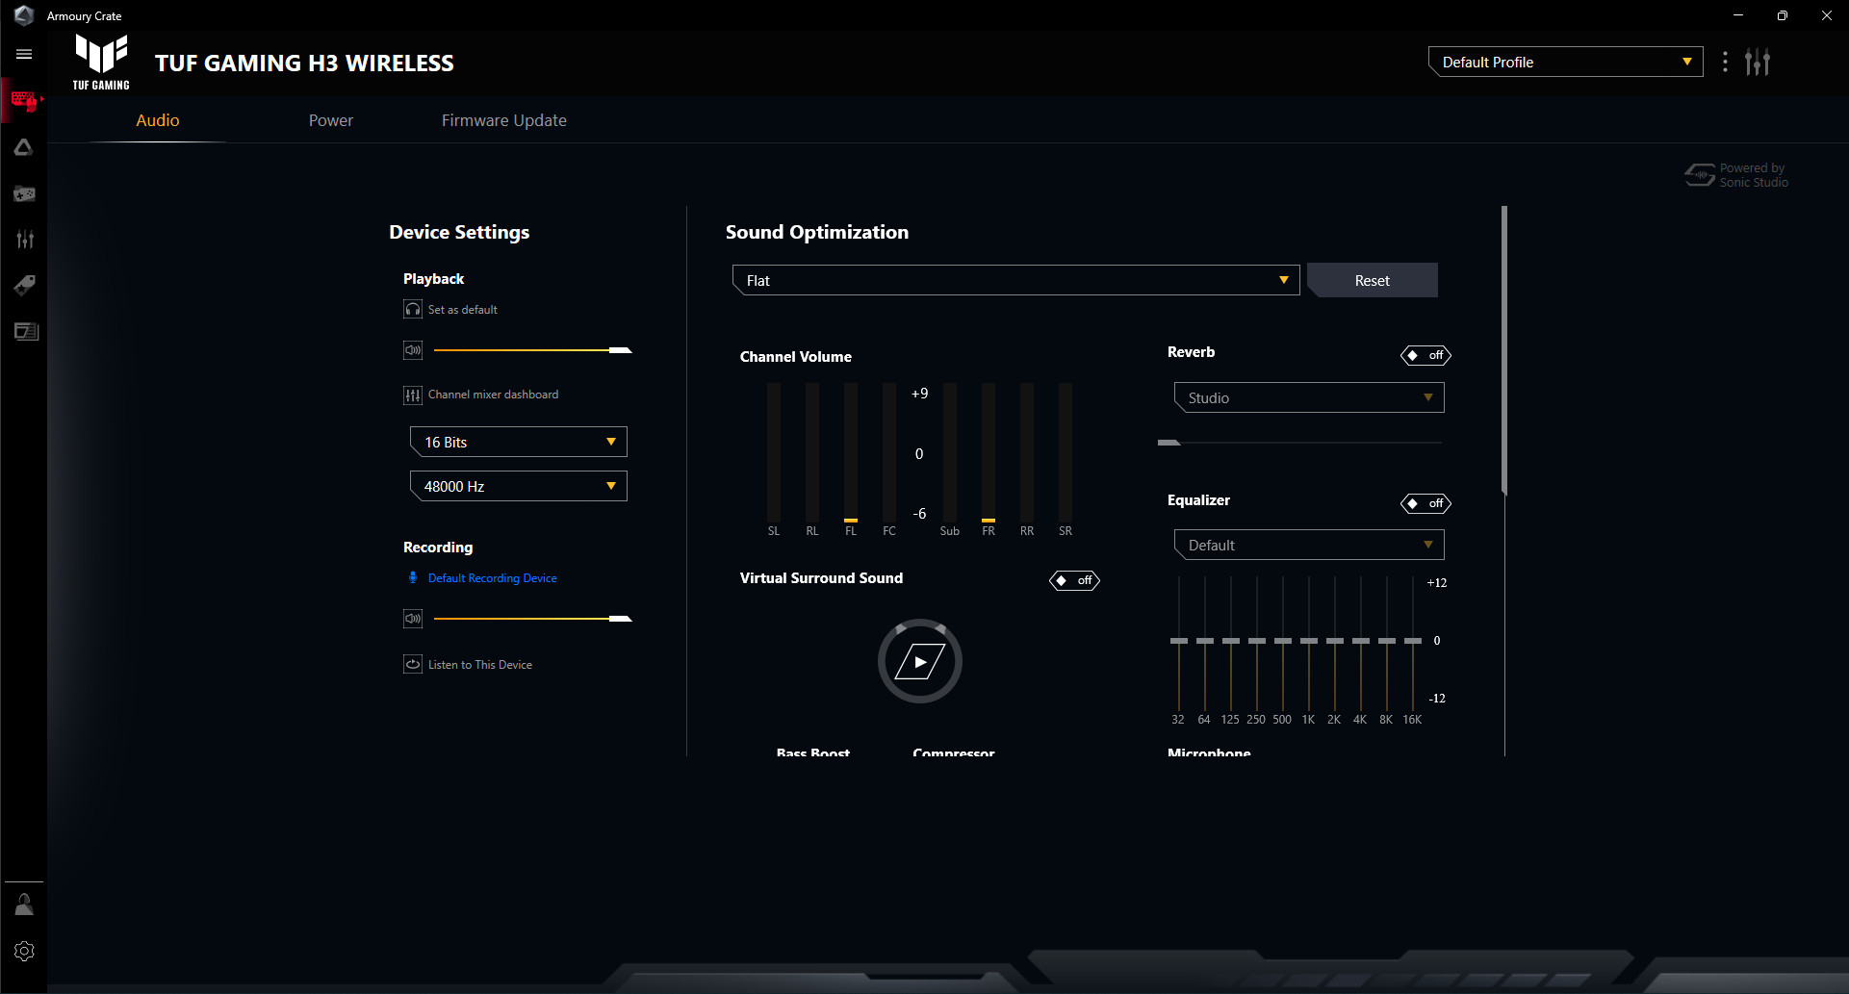
Task: Click the Playback volume slider handle
Action: click(x=621, y=350)
